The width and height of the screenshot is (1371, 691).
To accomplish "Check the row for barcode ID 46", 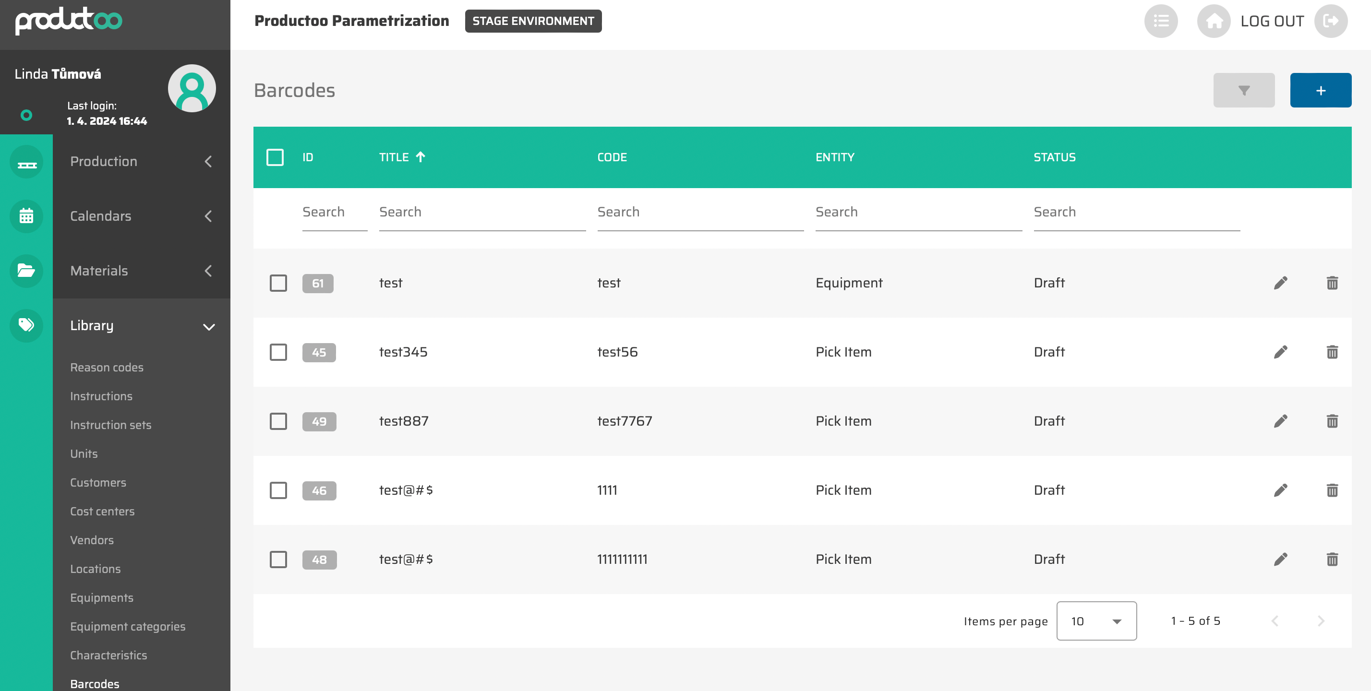I will point(278,490).
